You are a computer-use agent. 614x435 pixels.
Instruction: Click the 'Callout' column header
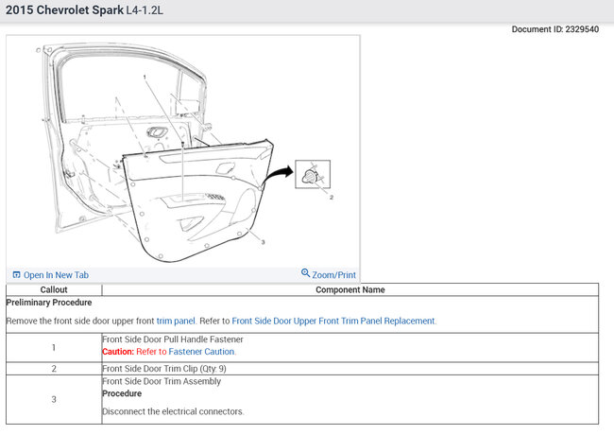tap(54, 289)
